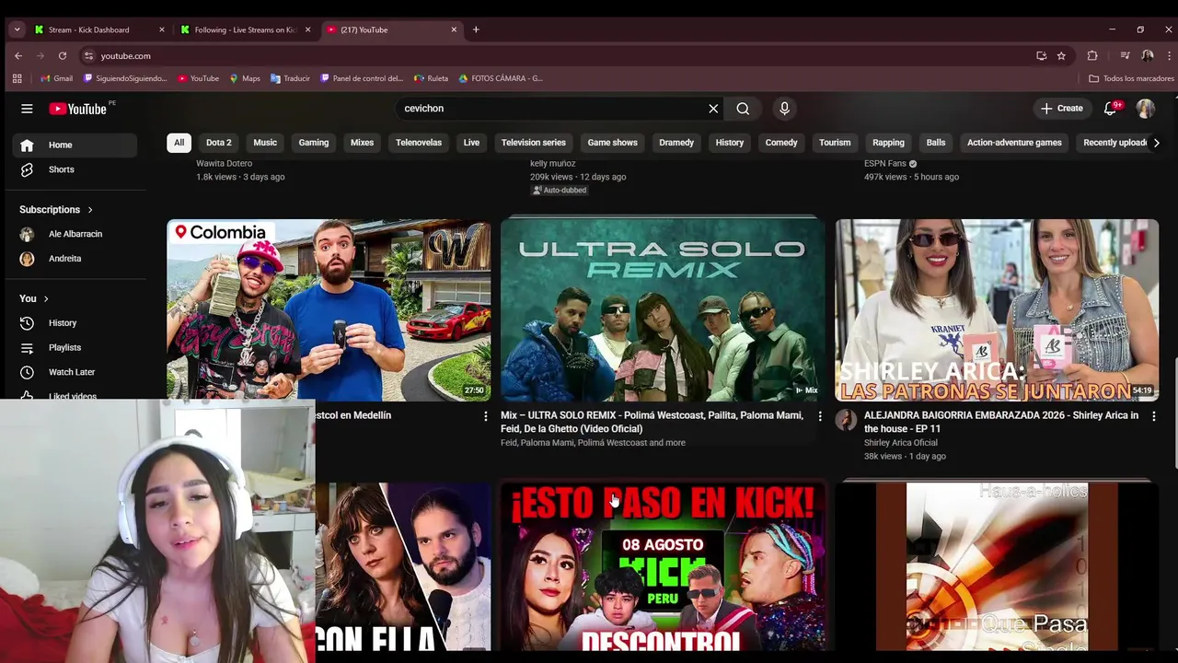Screen dimensions: 1178x663
Task: Select the Music filter chip
Action: (265, 143)
